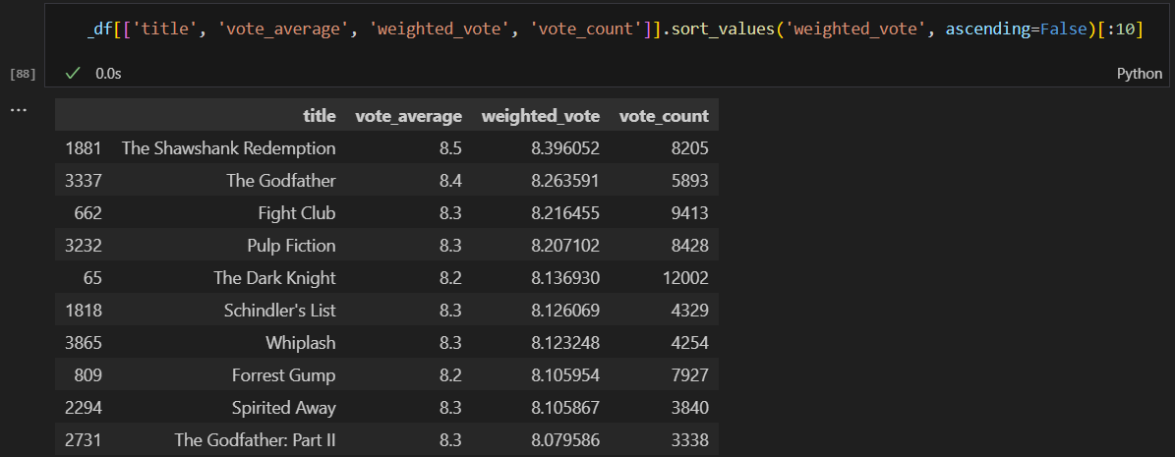Screen dimensions: 1175x457
Task: Click row index 65
Action: (93, 278)
